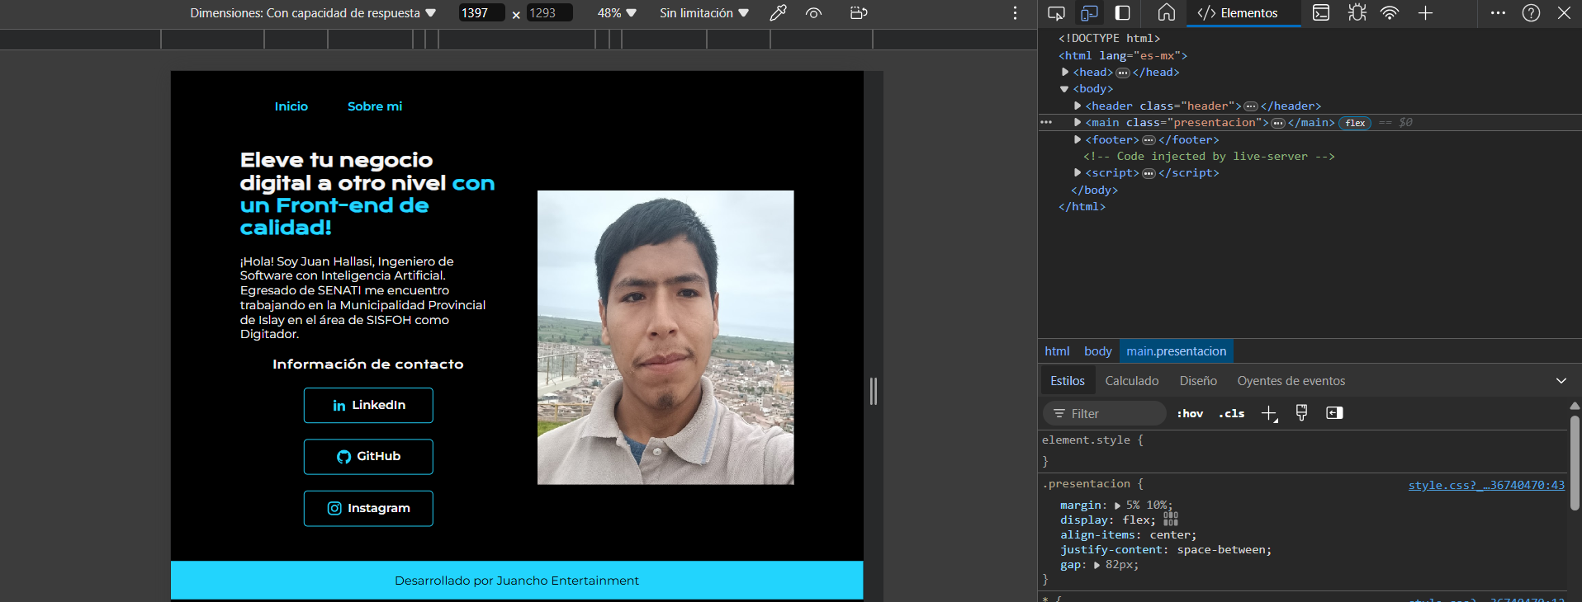Expand the margin shorthand property arrow

[1118, 506]
